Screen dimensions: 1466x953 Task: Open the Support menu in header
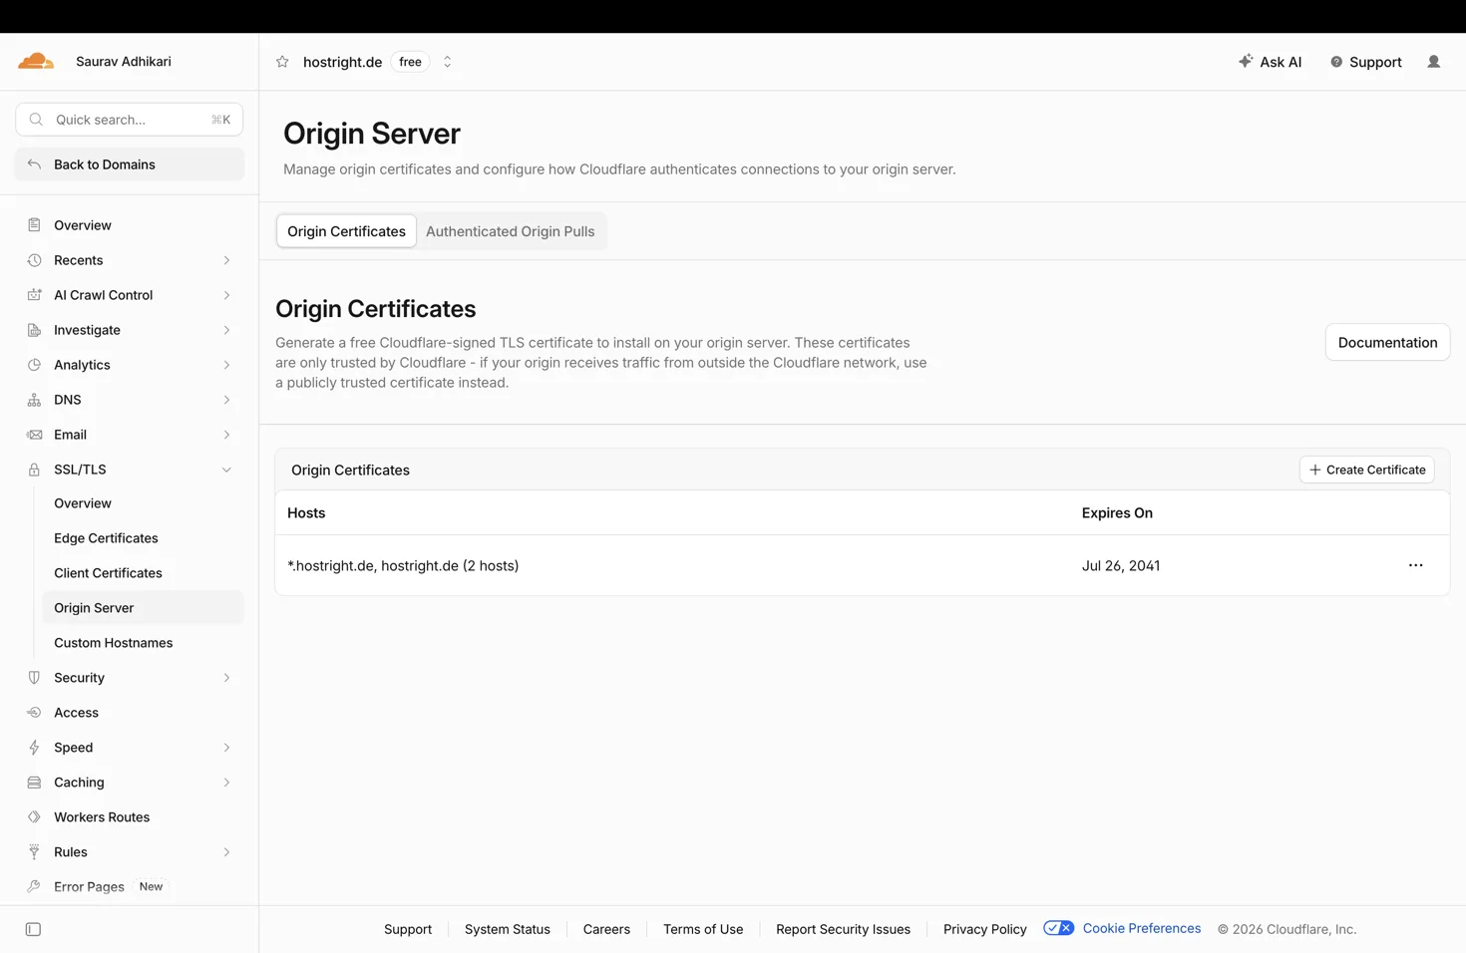click(1365, 62)
